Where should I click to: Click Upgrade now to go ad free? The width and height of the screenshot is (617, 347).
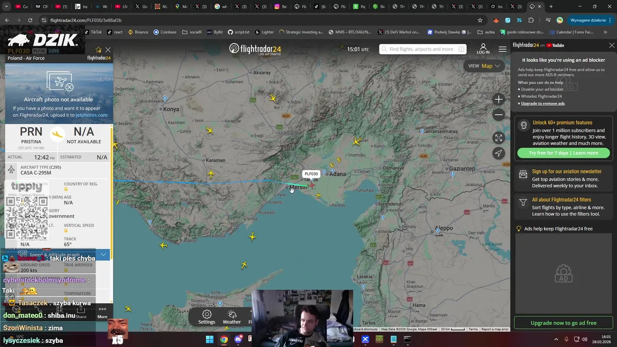pos(563,323)
